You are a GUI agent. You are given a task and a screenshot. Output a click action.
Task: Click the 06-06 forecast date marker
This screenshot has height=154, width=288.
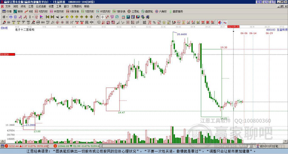[x=244, y=33]
